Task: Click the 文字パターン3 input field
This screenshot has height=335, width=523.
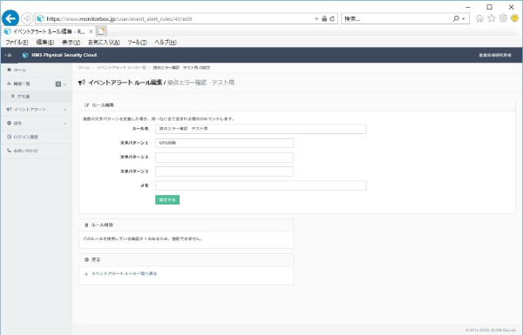Action: pos(224,171)
